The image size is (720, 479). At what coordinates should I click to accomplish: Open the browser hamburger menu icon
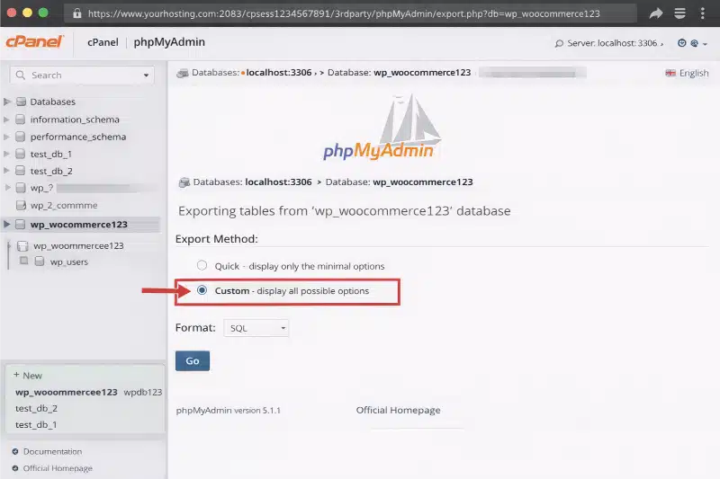pyautogui.click(x=679, y=13)
